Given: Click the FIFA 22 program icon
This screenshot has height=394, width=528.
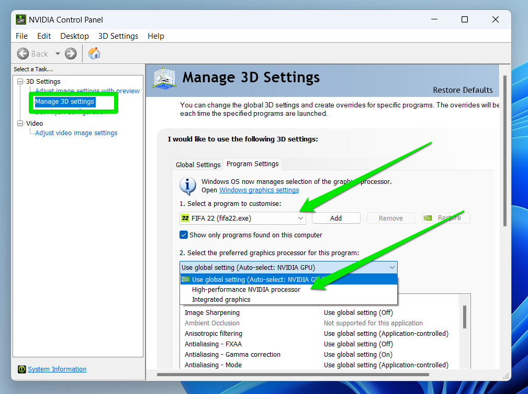Looking at the screenshot, I should [185, 218].
